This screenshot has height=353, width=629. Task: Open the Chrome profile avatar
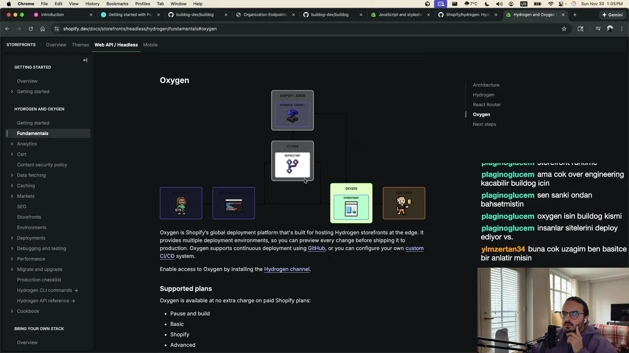pos(610,29)
